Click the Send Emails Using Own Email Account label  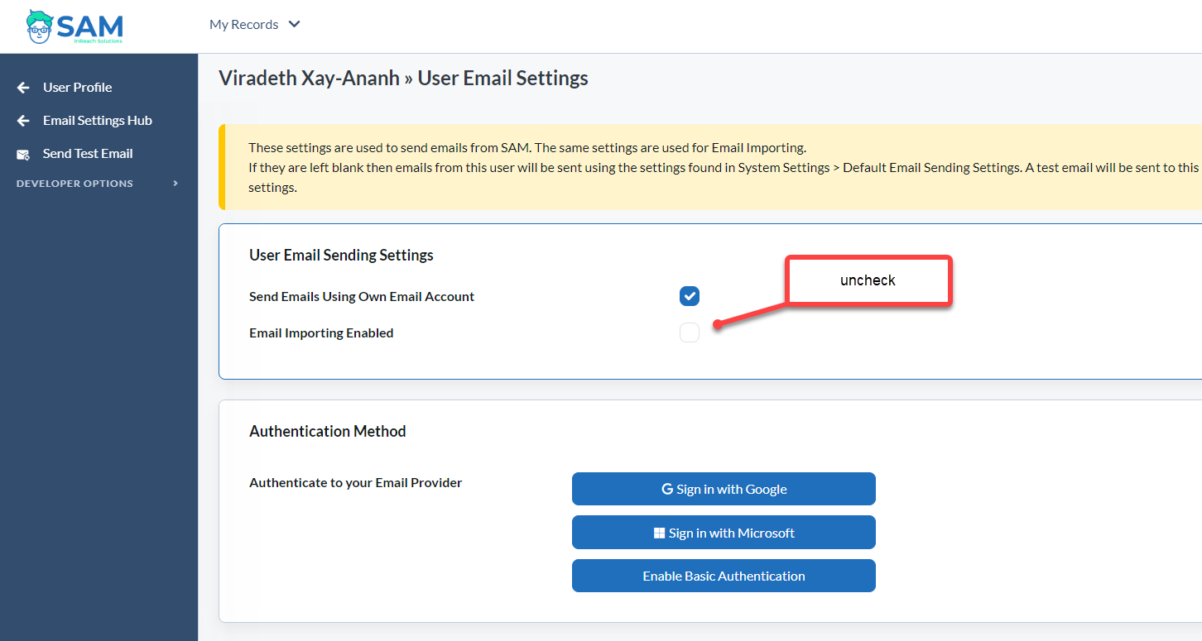(362, 297)
